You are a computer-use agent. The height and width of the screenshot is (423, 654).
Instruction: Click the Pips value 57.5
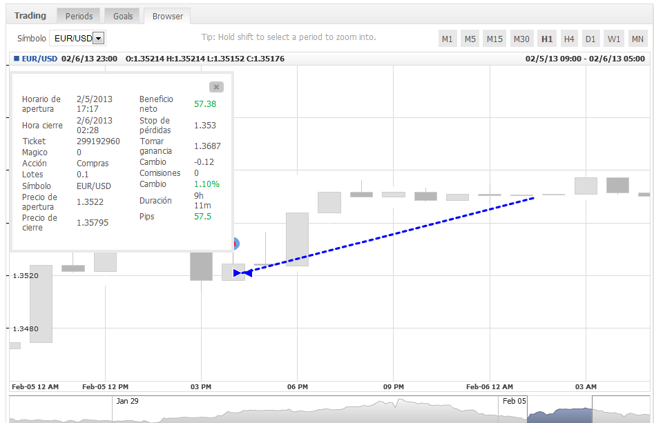[x=202, y=216]
